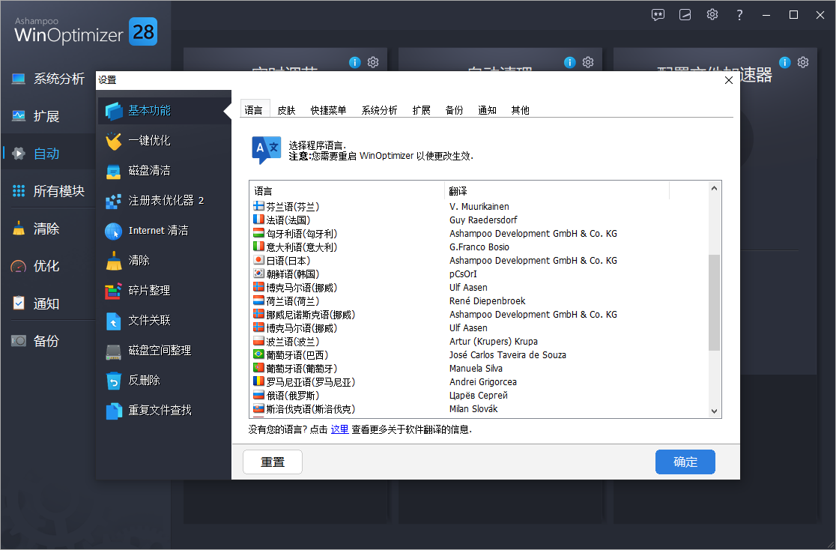Switch to 扩展 tab in settings
The height and width of the screenshot is (550, 836).
coord(421,110)
